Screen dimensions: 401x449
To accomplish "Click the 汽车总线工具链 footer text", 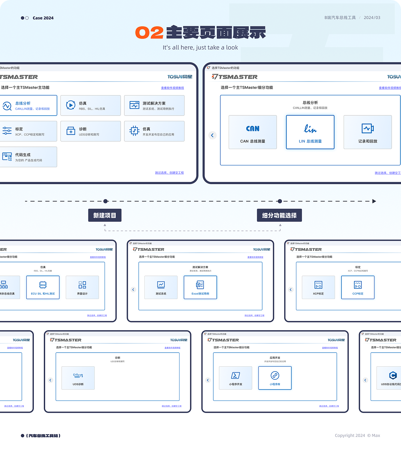I will click(43, 436).
